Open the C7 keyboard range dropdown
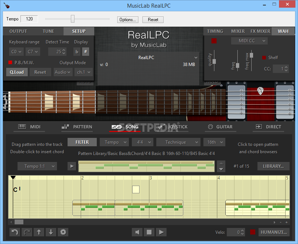The width and height of the screenshot is (298, 244). click(x=33, y=51)
